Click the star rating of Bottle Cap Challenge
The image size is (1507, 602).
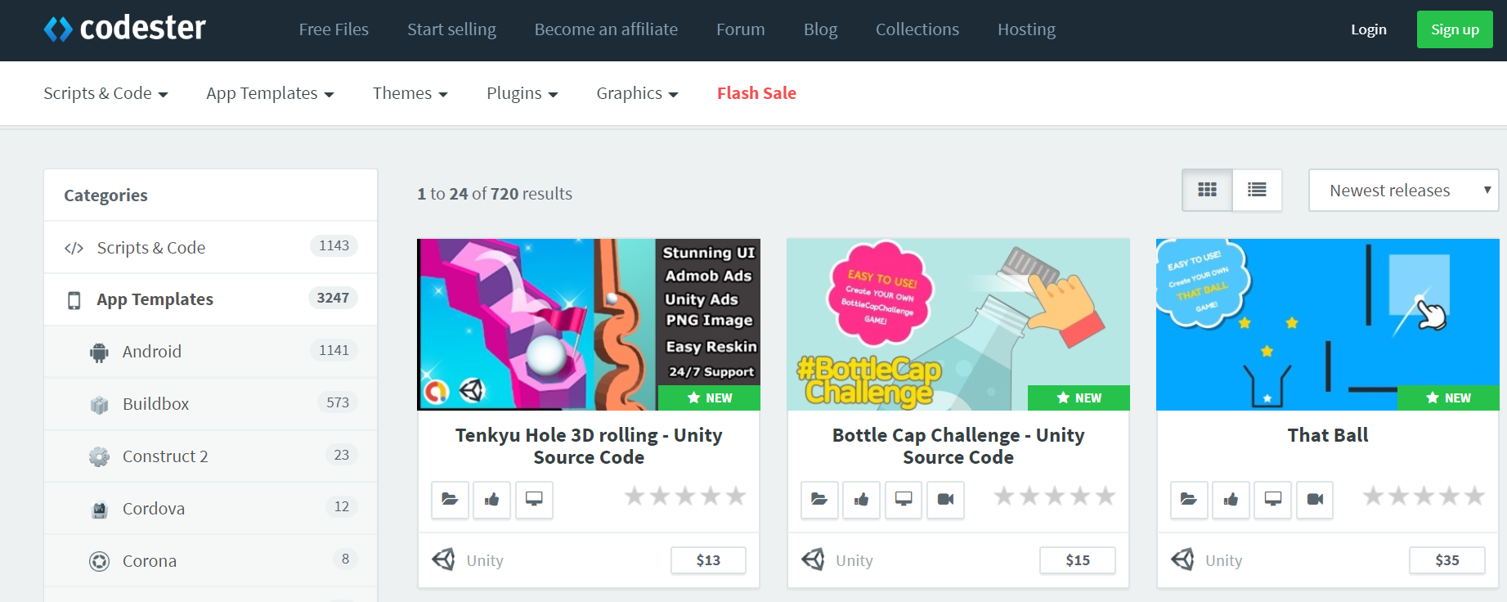(1055, 496)
